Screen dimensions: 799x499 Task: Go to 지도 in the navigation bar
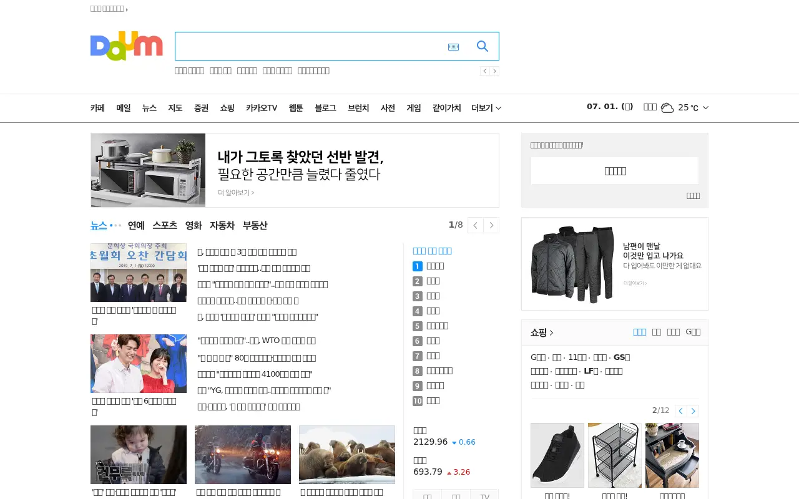175,108
